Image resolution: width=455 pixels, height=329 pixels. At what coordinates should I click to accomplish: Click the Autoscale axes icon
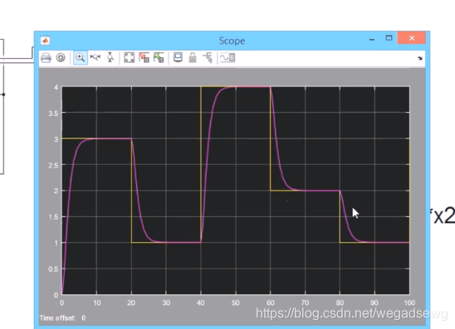130,58
